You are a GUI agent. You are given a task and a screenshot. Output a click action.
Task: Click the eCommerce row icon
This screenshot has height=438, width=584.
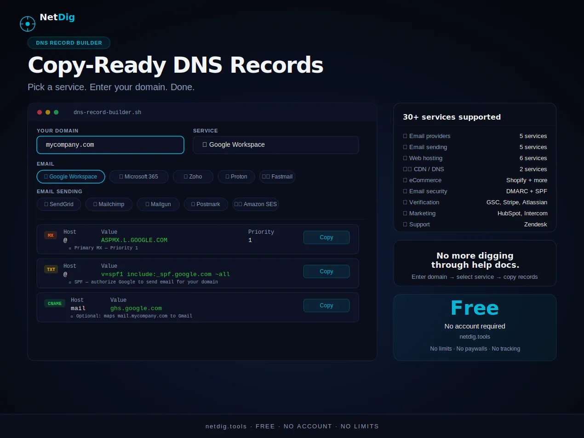click(405, 180)
